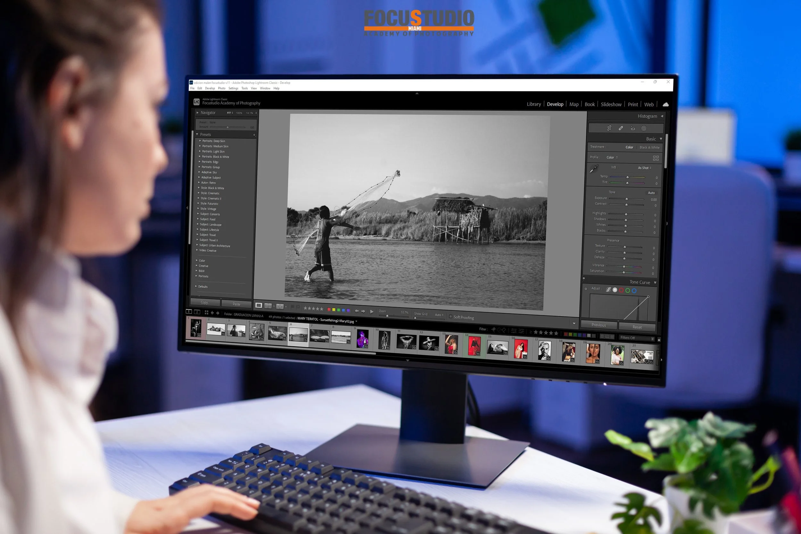801x534 pixels.
Task: Open the WB As Shot dropdown
Action: (x=645, y=168)
